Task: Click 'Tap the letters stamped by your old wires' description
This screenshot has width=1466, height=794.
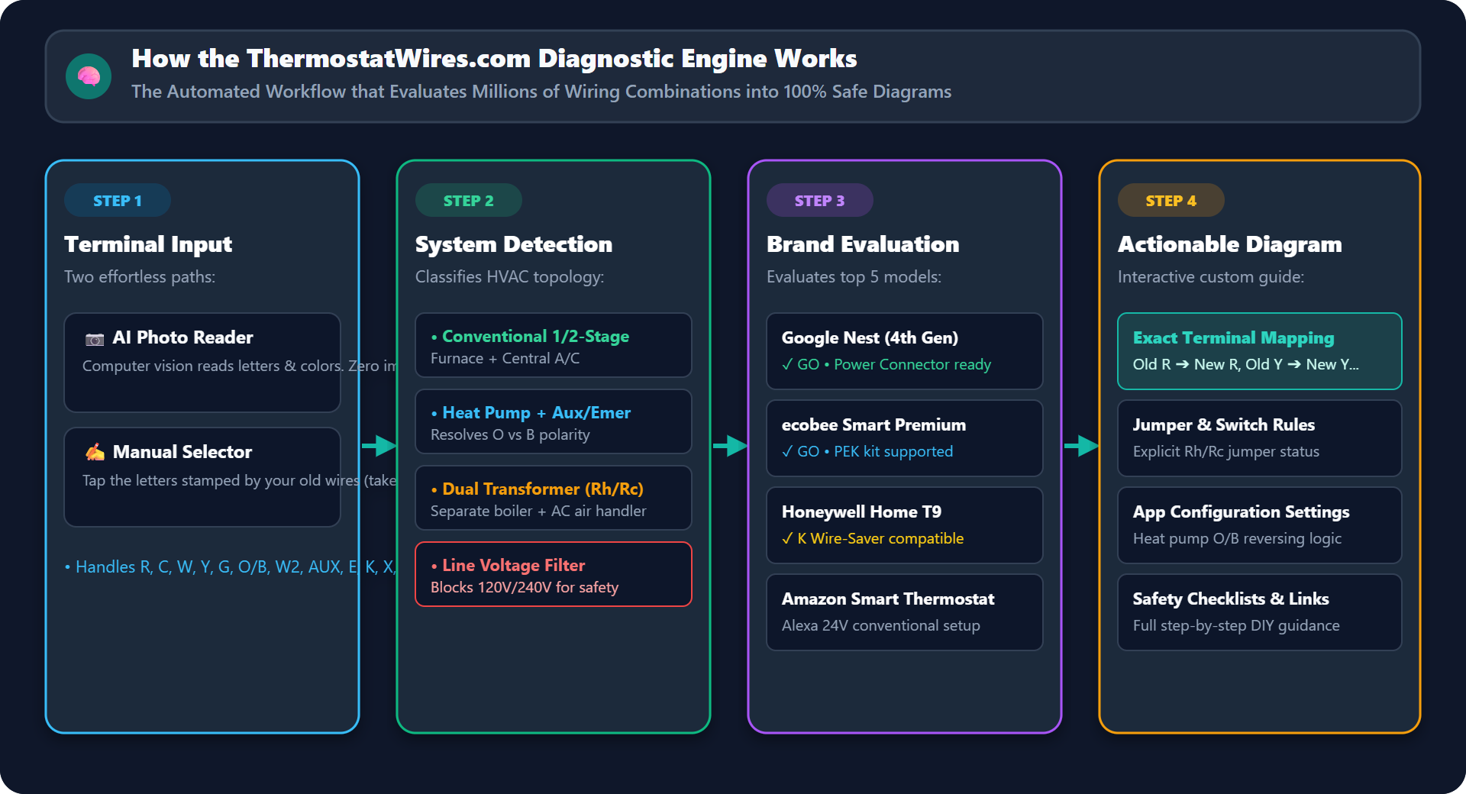Action: click(239, 481)
